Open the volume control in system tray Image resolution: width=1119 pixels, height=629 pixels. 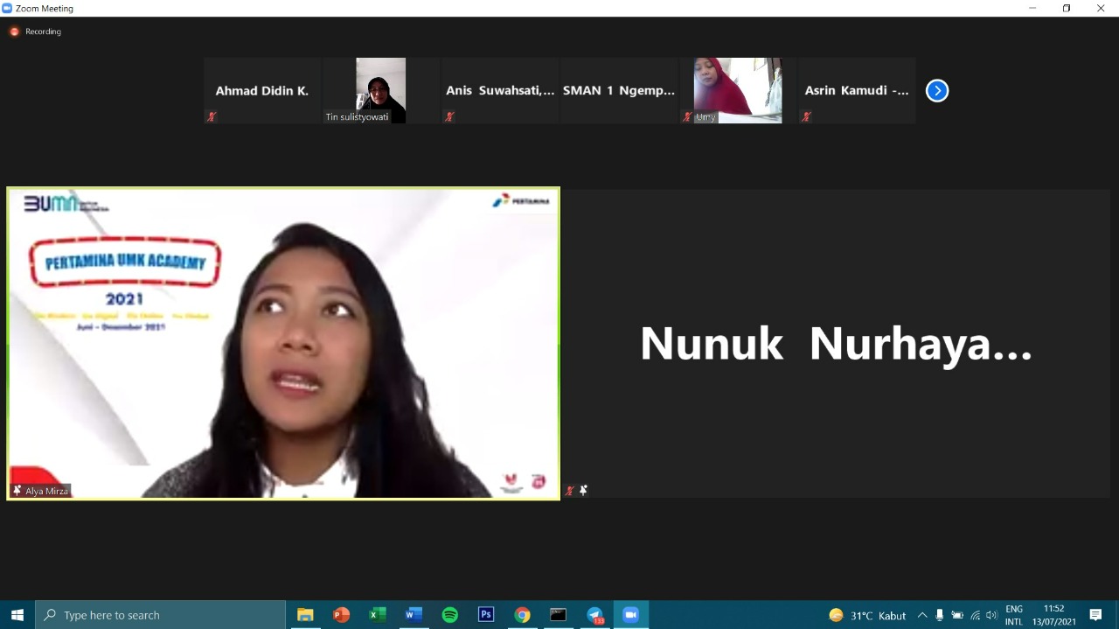pos(991,615)
